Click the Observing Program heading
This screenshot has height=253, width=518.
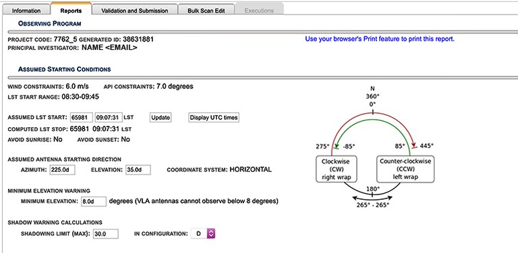point(49,24)
